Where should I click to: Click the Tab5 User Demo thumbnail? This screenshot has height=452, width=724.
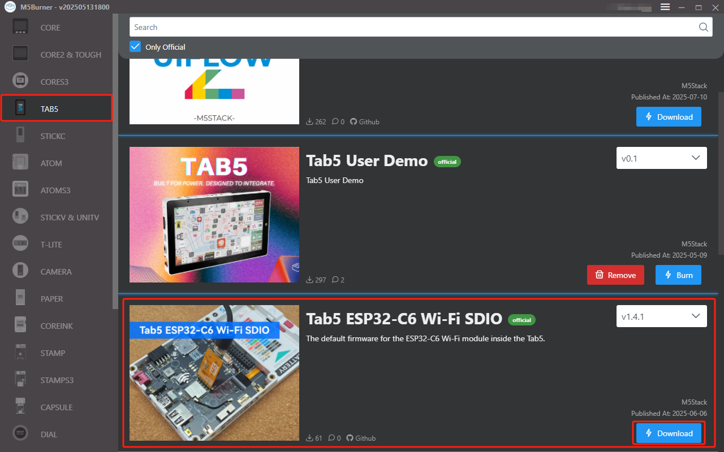[x=214, y=215]
